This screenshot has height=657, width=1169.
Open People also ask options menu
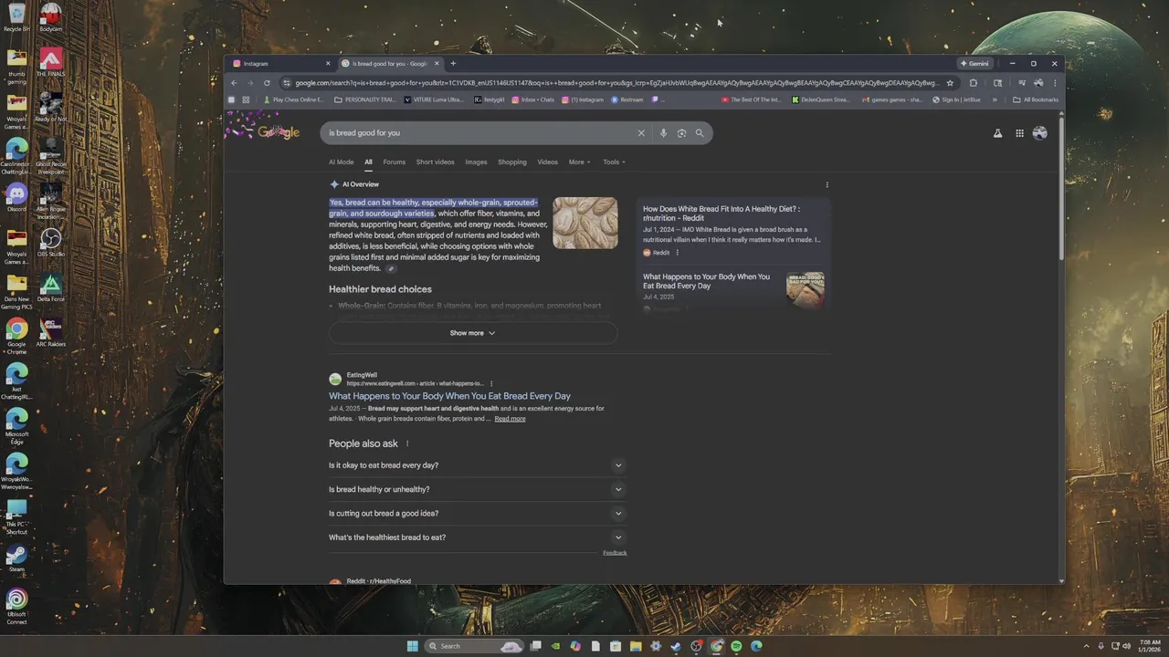tap(407, 443)
